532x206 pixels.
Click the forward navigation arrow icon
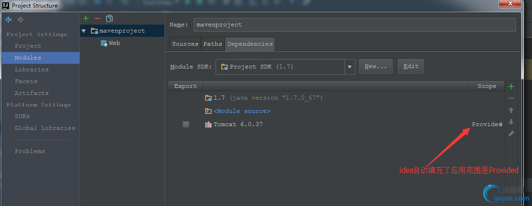pos(20,20)
